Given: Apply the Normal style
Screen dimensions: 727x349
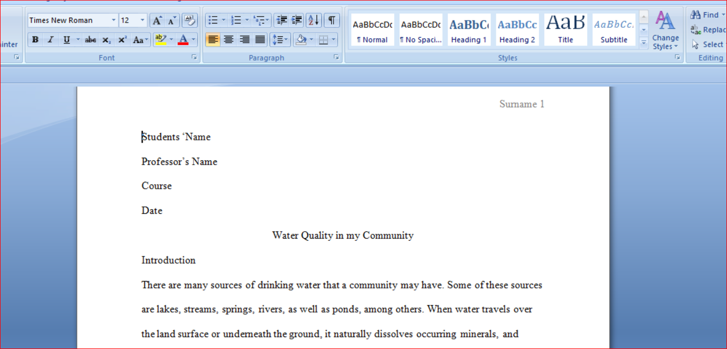Looking at the screenshot, I should pos(373,30).
